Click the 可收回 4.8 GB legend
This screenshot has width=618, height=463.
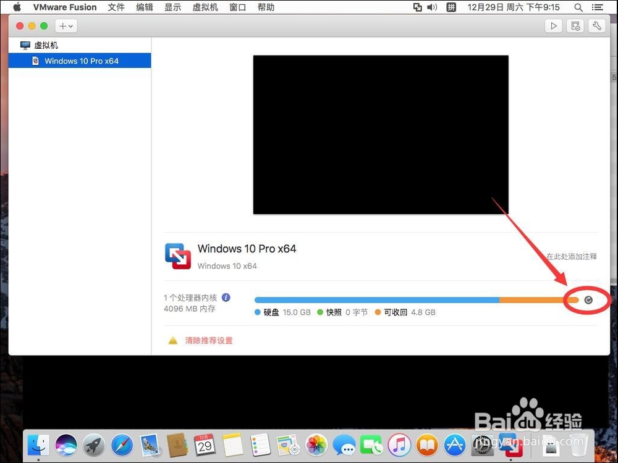click(x=405, y=312)
